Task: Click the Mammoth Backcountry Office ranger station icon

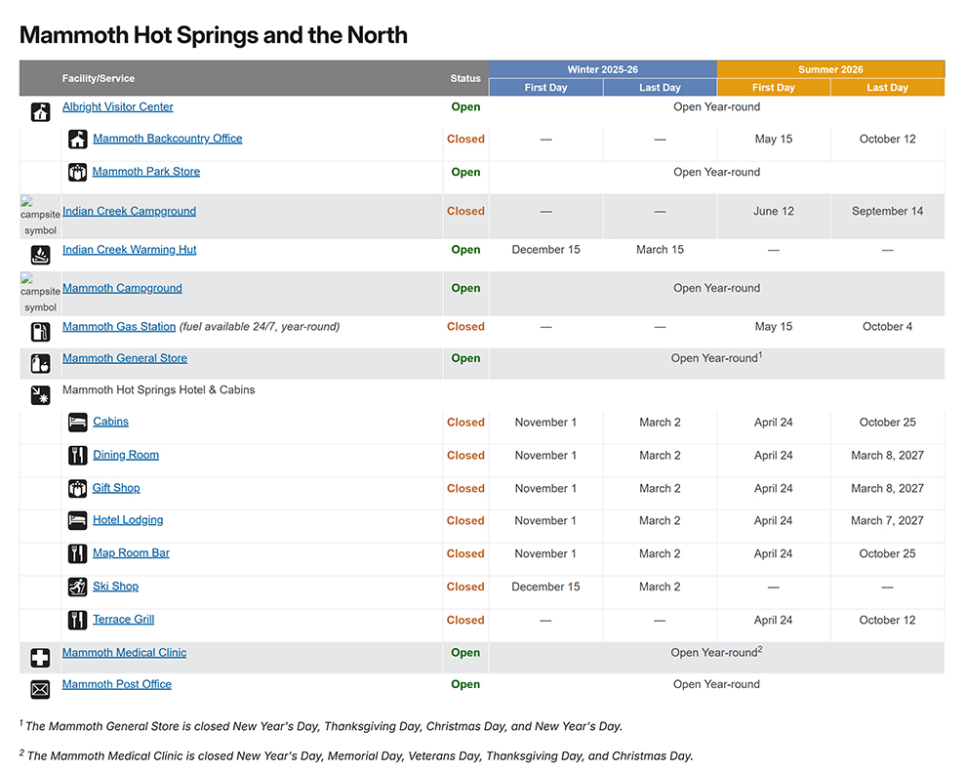Action: click(x=77, y=140)
